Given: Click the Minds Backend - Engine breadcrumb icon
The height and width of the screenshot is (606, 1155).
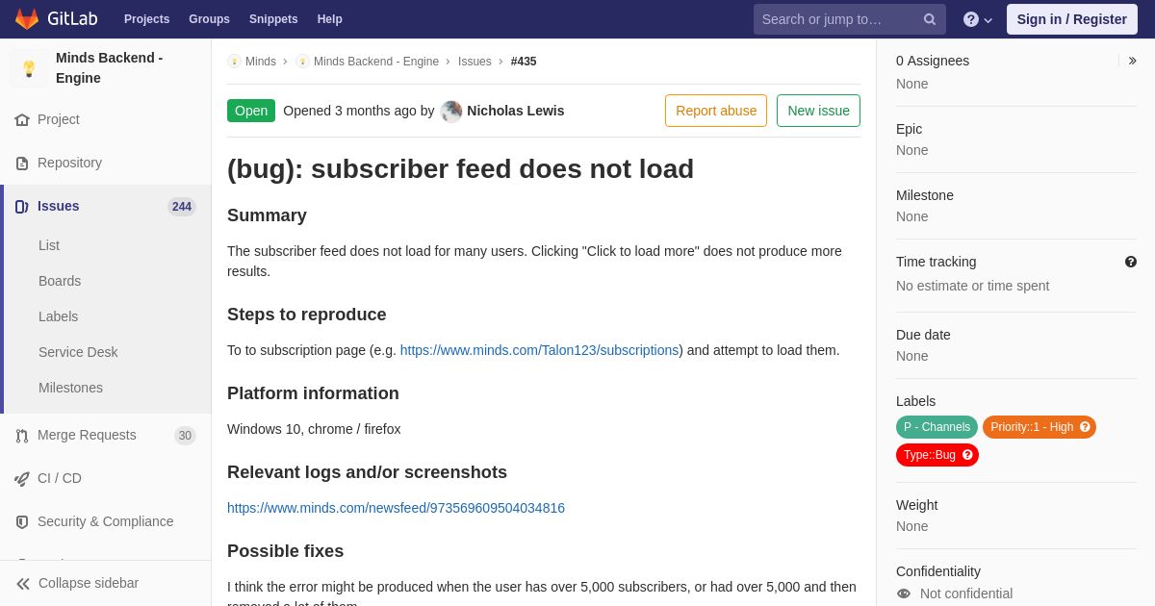Looking at the screenshot, I should 302,62.
